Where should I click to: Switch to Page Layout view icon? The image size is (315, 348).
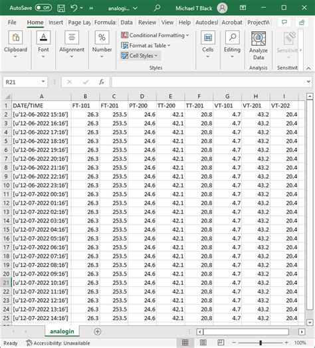coord(203,343)
